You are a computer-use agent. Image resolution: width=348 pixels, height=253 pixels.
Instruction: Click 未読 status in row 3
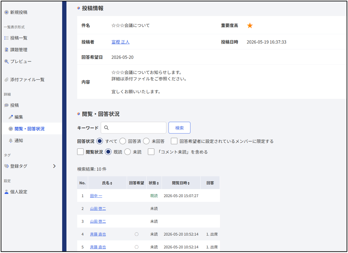tap(154, 222)
